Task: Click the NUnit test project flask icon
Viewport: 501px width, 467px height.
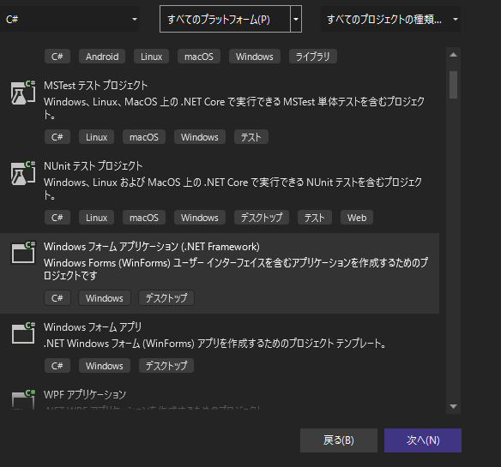Action: [23, 173]
